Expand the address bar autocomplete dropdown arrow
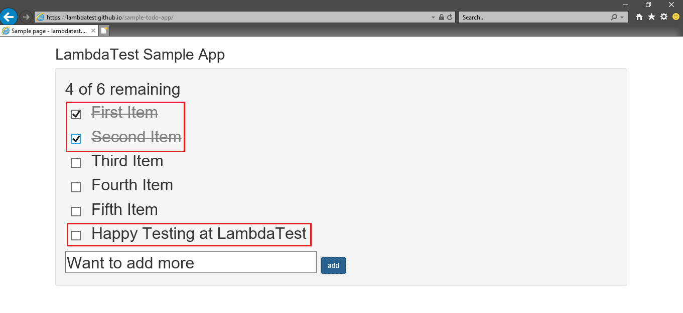The image size is (683, 313). pyautogui.click(x=434, y=17)
